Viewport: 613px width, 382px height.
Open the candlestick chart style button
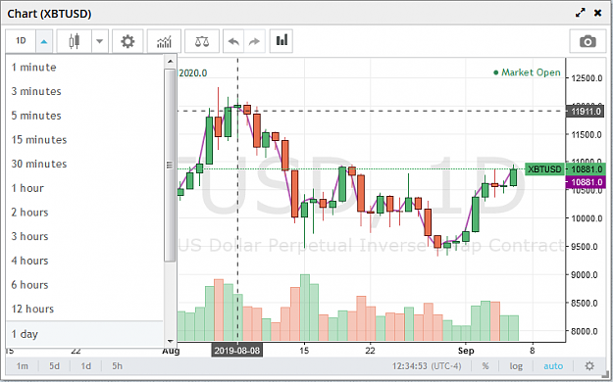[x=75, y=41]
